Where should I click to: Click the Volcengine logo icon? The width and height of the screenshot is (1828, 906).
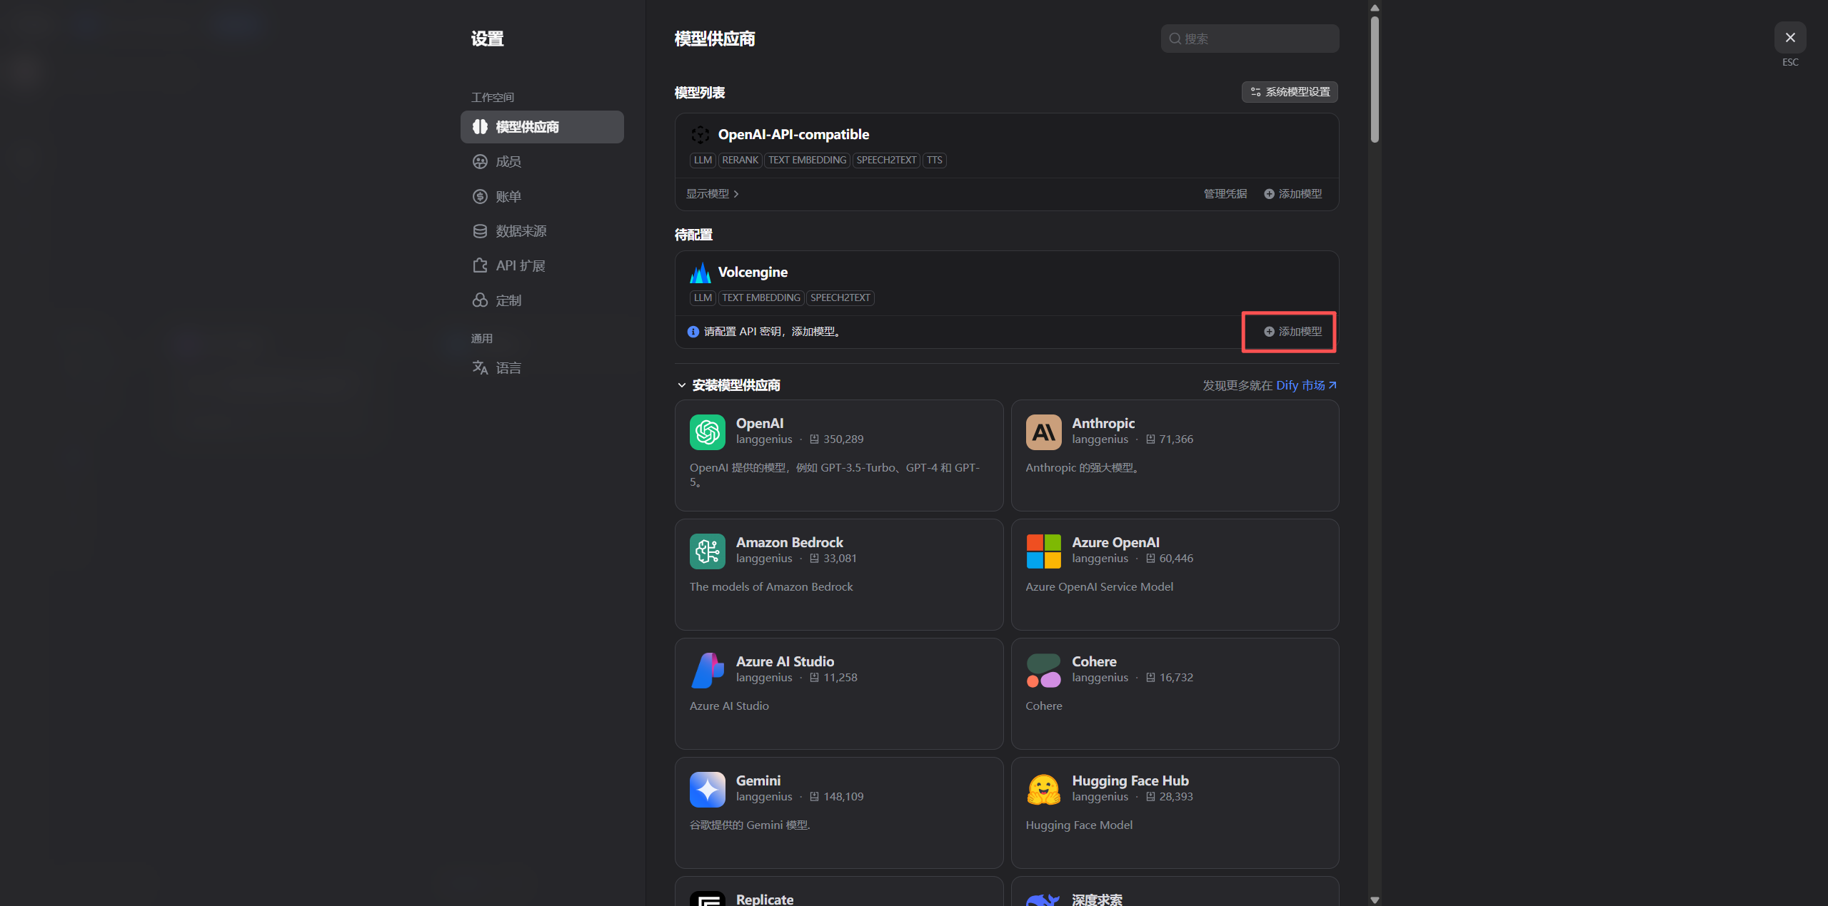[x=700, y=273]
